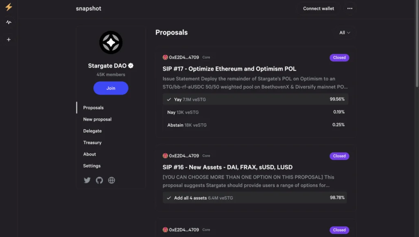Expand the All proposals filter dropdown
This screenshot has height=237, width=419.
click(x=345, y=33)
